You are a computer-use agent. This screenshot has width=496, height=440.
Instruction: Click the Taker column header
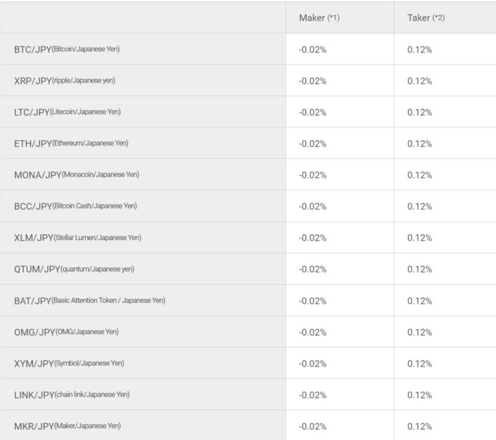pyautogui.click(x=418, y=18)
